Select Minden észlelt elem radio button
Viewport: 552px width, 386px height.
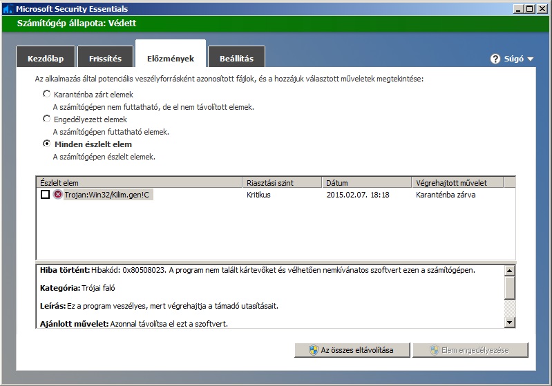(x=47, y=144)
